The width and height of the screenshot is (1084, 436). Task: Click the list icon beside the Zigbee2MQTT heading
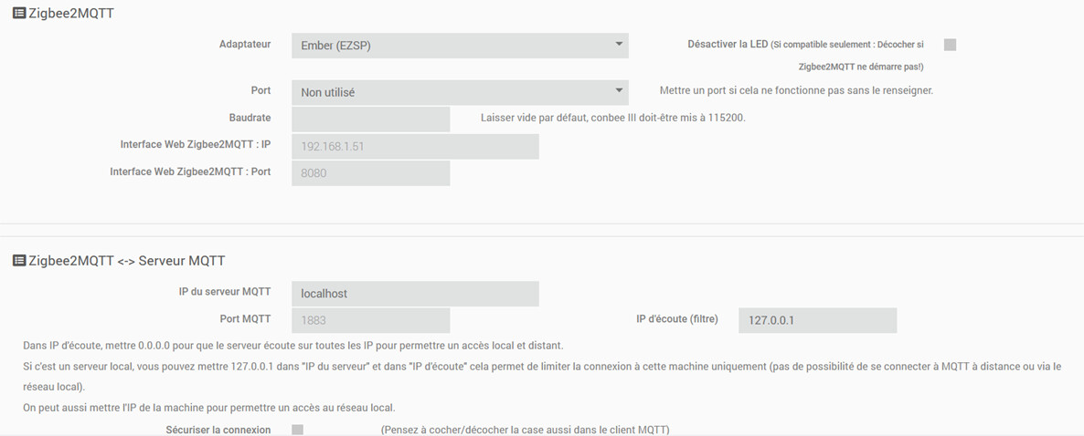click(x=18, y=14)
